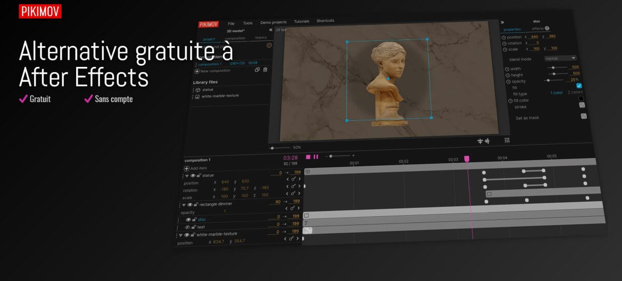The height and width of the screenshot is (281, 622).
Task: Click the duplicate composition icon
Action: [x=257, y=70]
